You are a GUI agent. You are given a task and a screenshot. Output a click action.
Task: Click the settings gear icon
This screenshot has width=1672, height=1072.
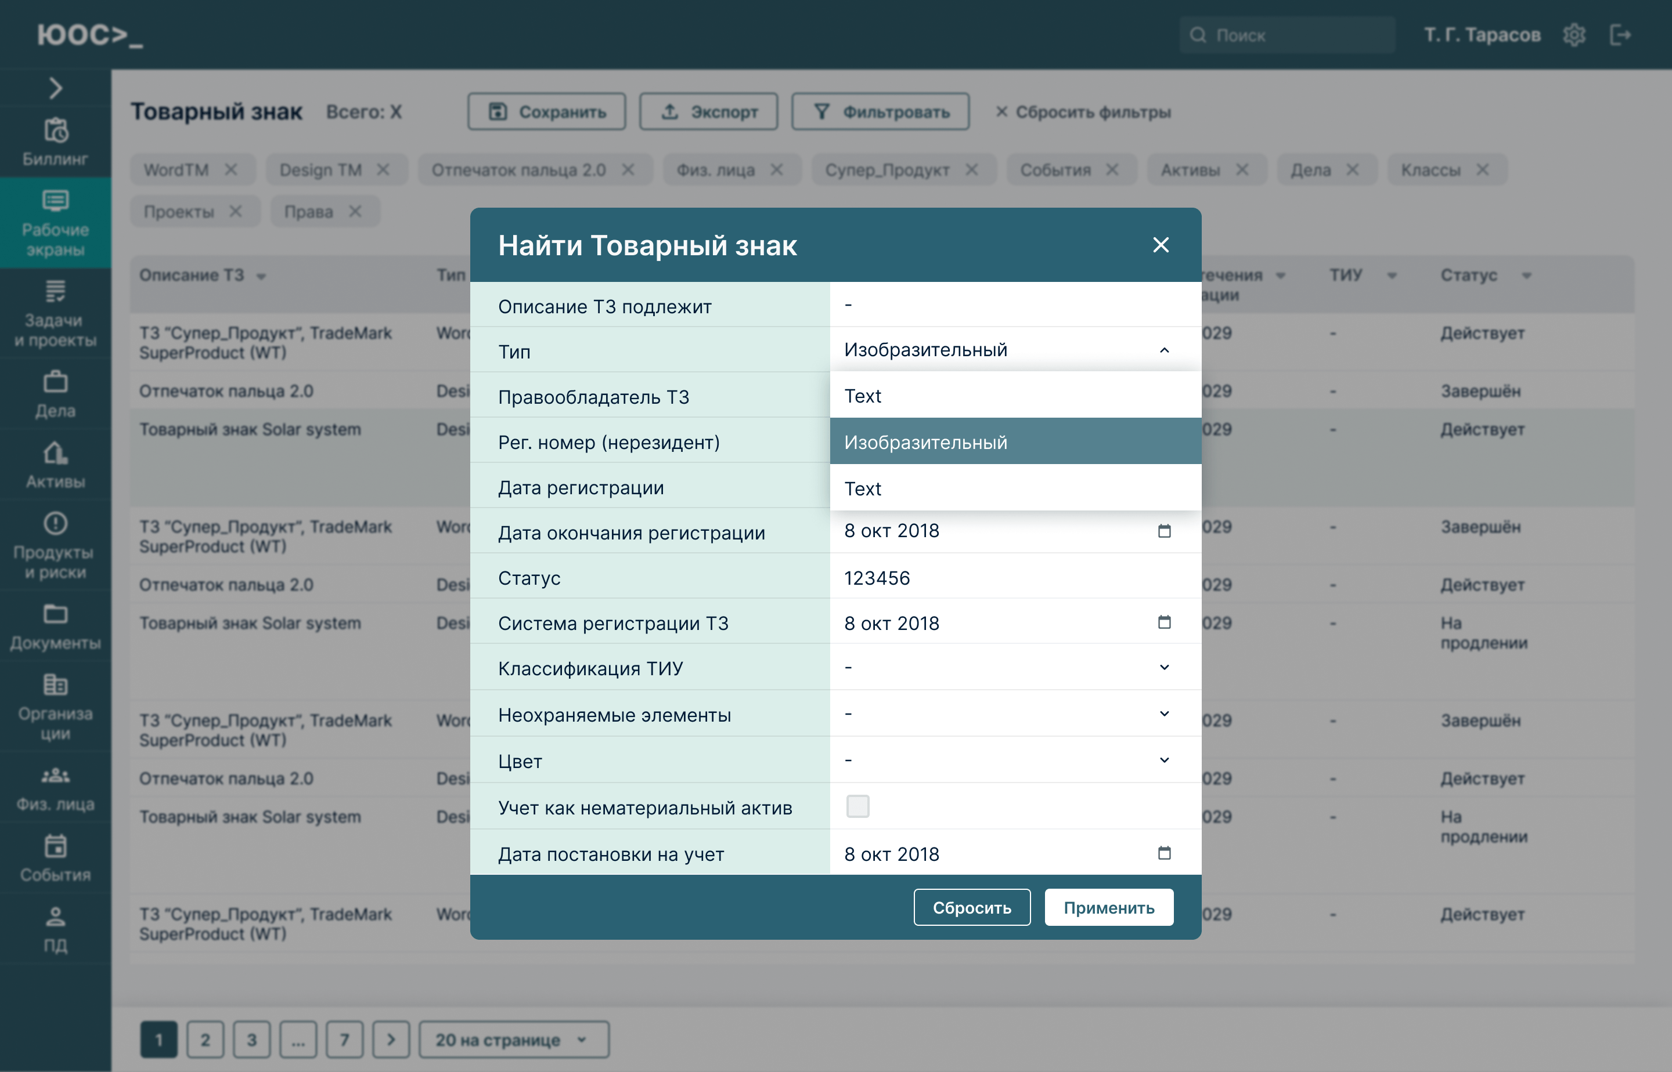coord(1574,35)
